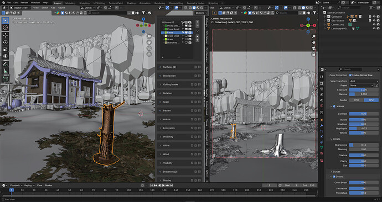Hide Geo-Scatter via eye icon in outliner

pyautogui.click(x=374, y=20)
